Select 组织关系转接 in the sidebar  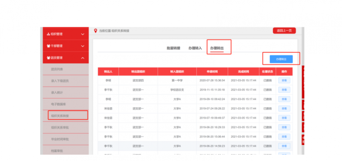(x=60, y=116)
